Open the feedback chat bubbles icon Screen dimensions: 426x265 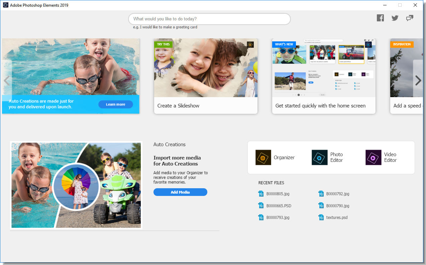click(x=410, y=18)
